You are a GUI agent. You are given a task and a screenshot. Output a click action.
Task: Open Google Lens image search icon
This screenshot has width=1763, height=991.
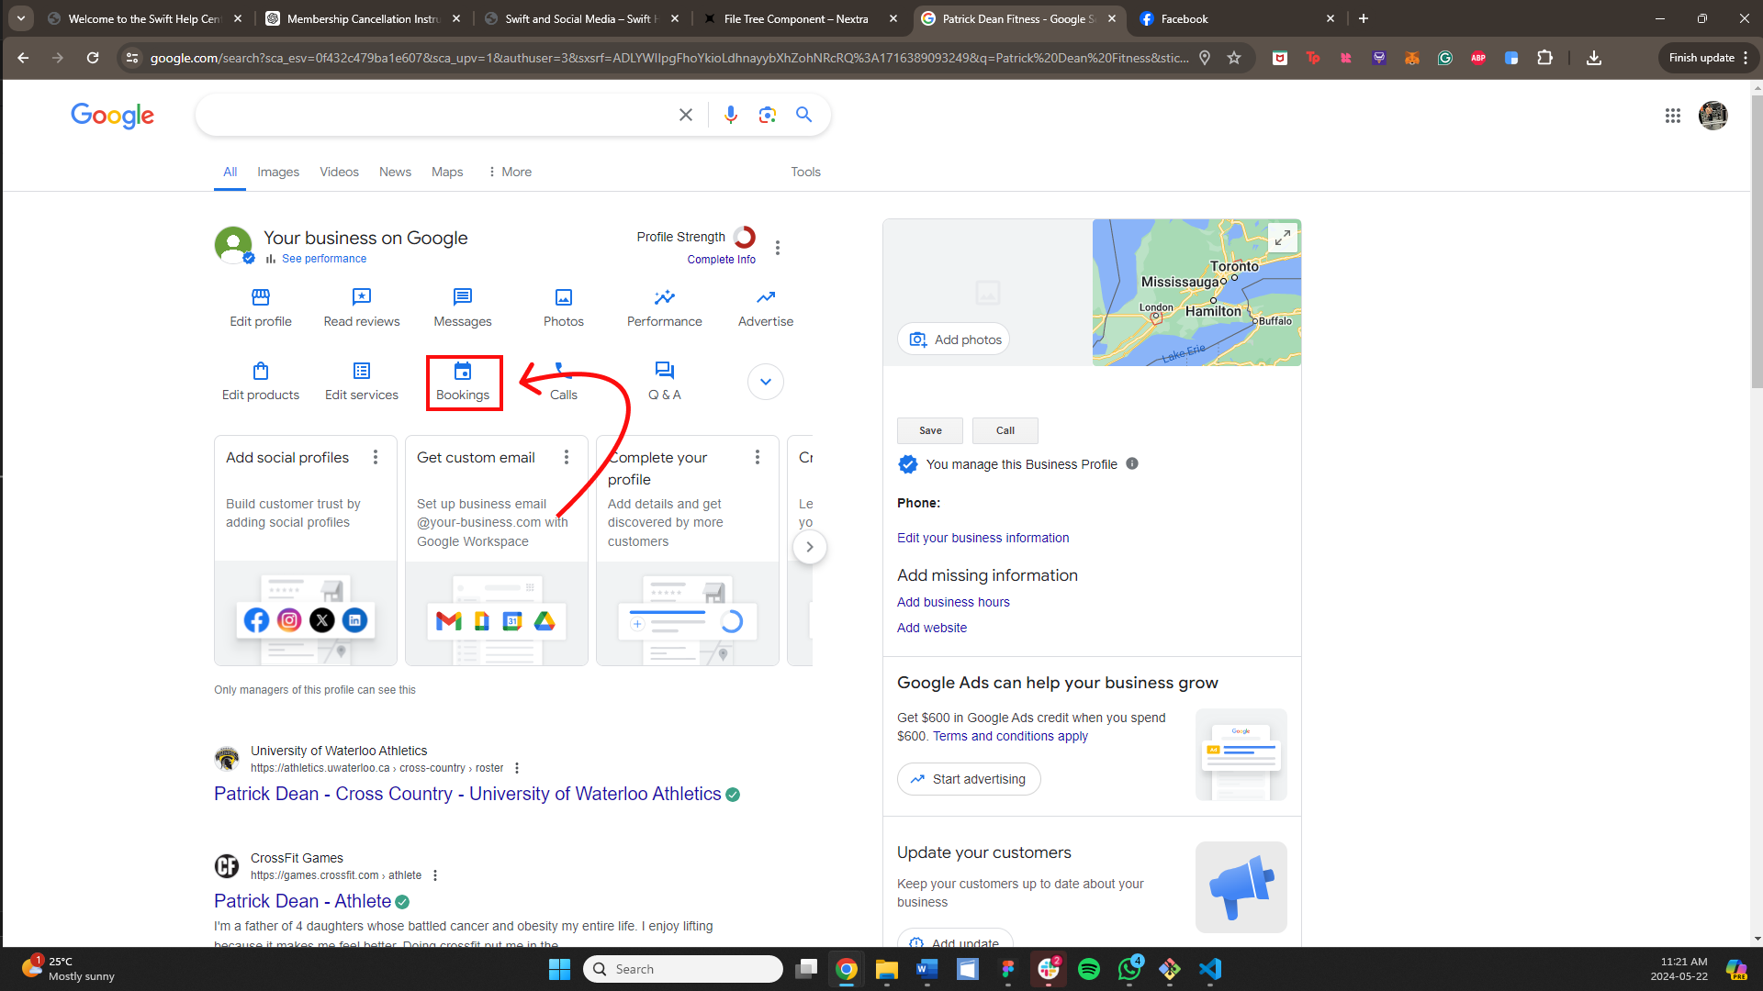(x=768, y=115)
